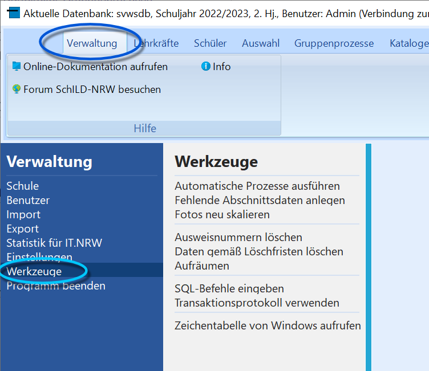Click the Verwaltung sidebar heading
The image size is (429, 371).
coord(49,162)
